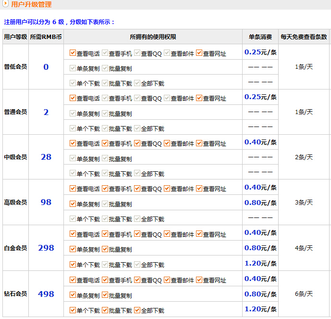Toggle 查看QQ checkbox for 中级会员
This screenshot has width=331, height=319.
click(x=137, y=143)
